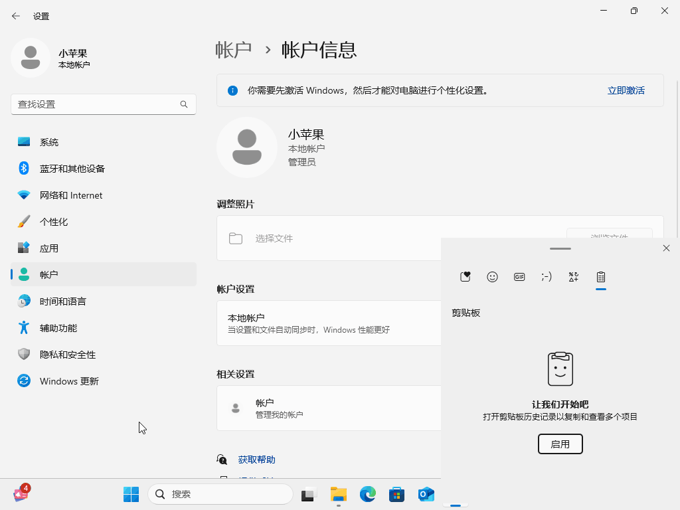This screenshot has height=510, width=680.
Task: Switch to the GIF tab
Action: point(519,277)
